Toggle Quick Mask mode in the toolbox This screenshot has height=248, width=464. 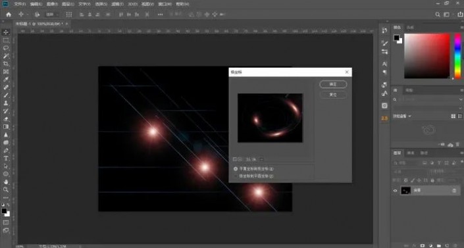click(x=6, y=222)
